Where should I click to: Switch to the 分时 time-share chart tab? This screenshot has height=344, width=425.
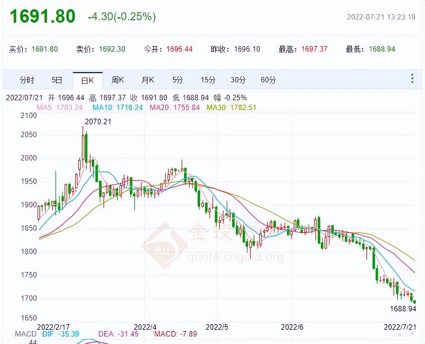click(x=27, y=80)
